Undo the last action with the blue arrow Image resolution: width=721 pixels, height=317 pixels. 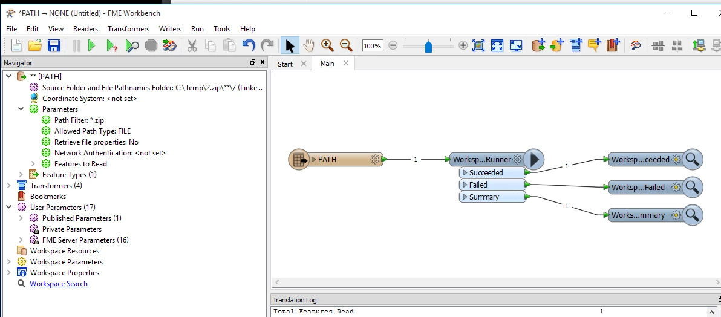[249, 45]
